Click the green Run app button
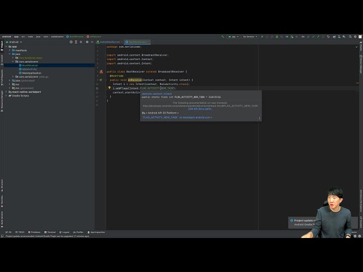Image resolution: width=363 pixels, height=272 pixels. pos(262,36)
